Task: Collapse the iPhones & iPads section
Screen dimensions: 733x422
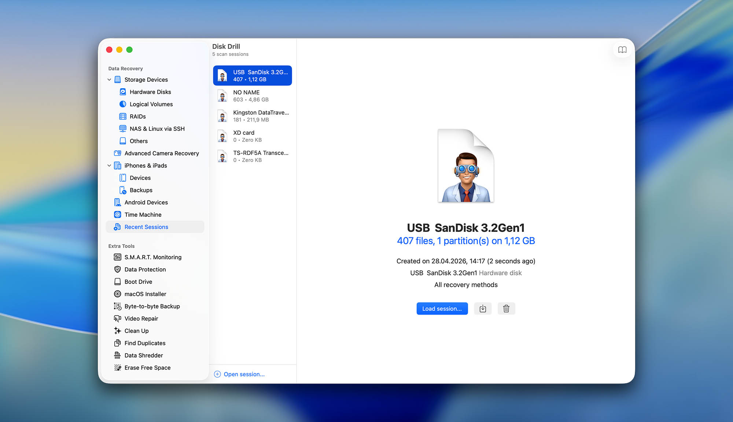Action: tap(109, 166)
